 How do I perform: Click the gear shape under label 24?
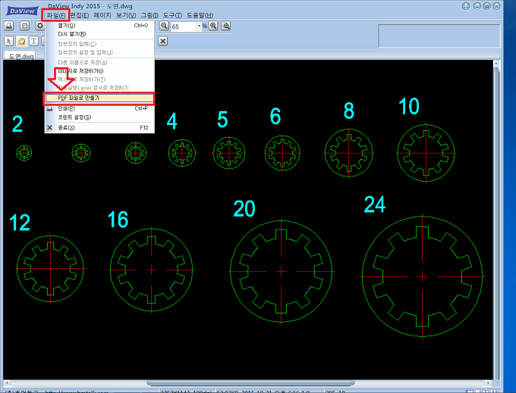(x=422, y=276)
